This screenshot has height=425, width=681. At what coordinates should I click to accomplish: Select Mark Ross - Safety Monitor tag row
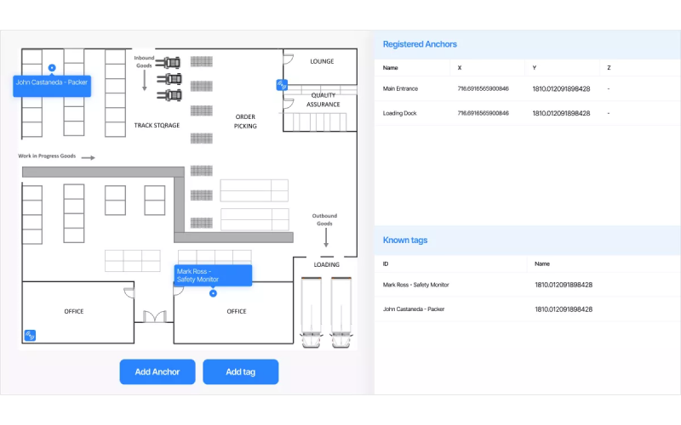point(527,285)
